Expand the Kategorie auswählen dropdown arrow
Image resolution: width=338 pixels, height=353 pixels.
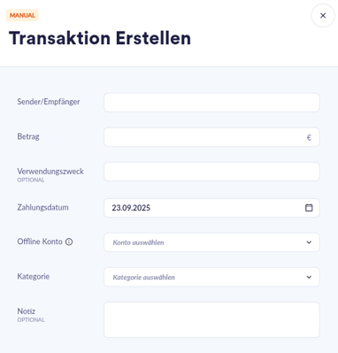point(309,277)
